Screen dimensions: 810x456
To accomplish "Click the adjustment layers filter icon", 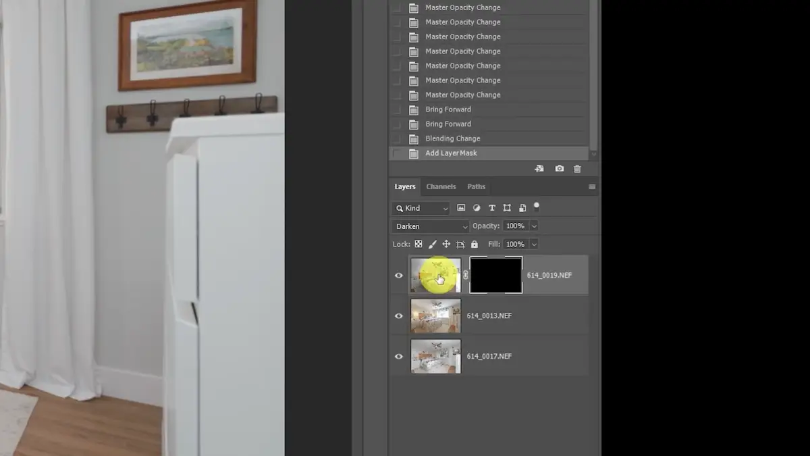I will 477,207.
